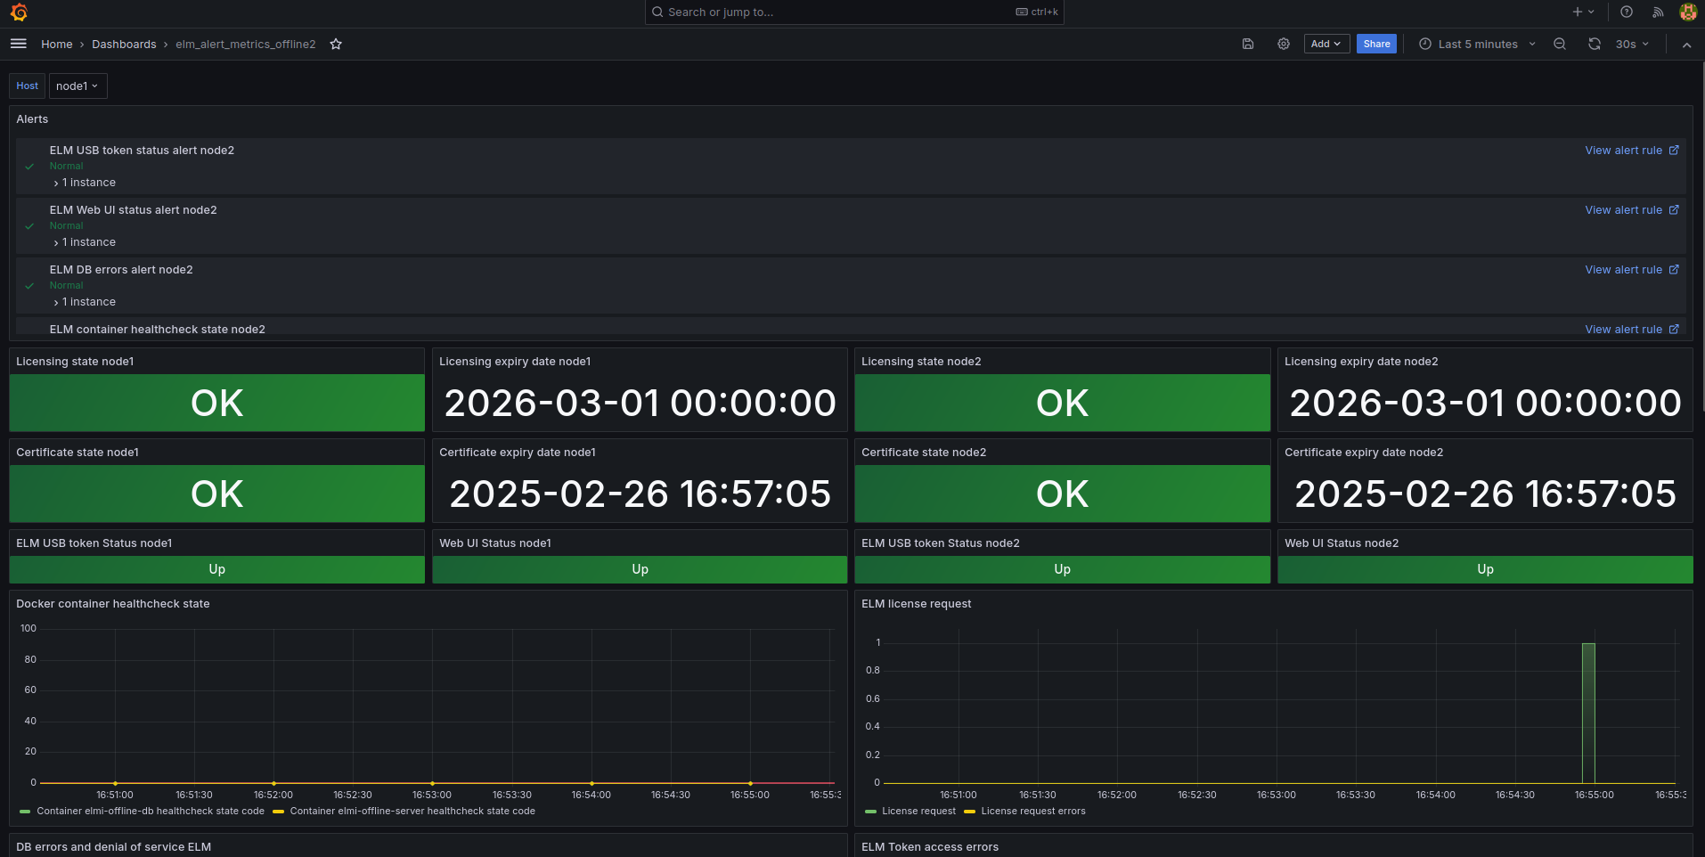Toggle License request errors legend series
This screenshot has width=1705, height=857.
point(1032,812)
